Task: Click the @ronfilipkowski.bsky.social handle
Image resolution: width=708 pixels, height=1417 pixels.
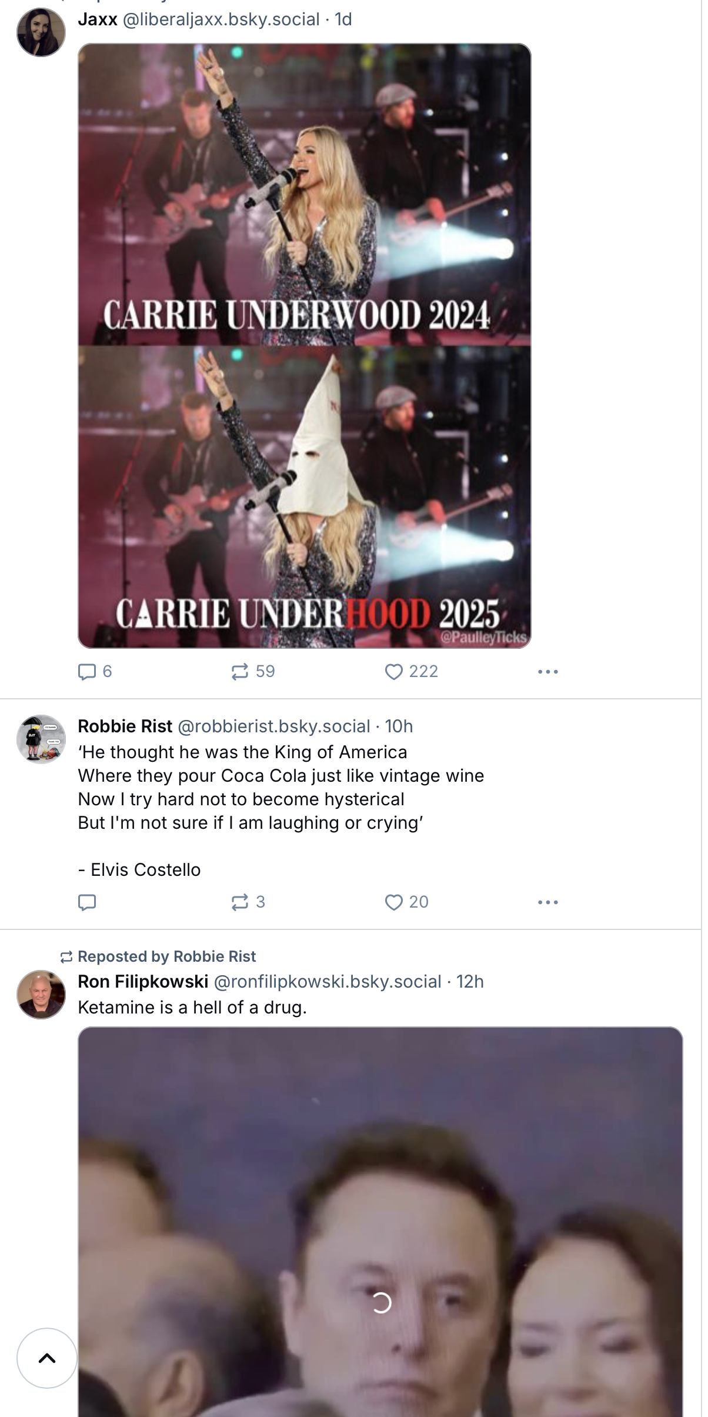Action: tap(328, 982)
